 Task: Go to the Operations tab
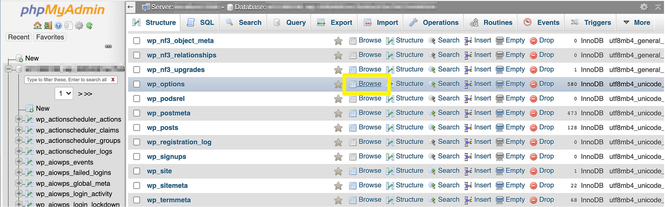tap(434, 23)
